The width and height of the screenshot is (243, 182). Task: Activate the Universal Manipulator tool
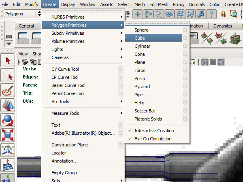click(8, 150)
